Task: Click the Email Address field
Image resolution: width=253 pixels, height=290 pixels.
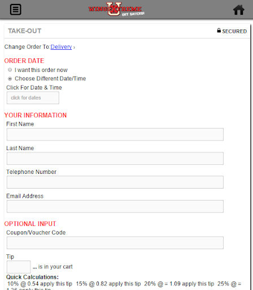Action: (115, 206)
